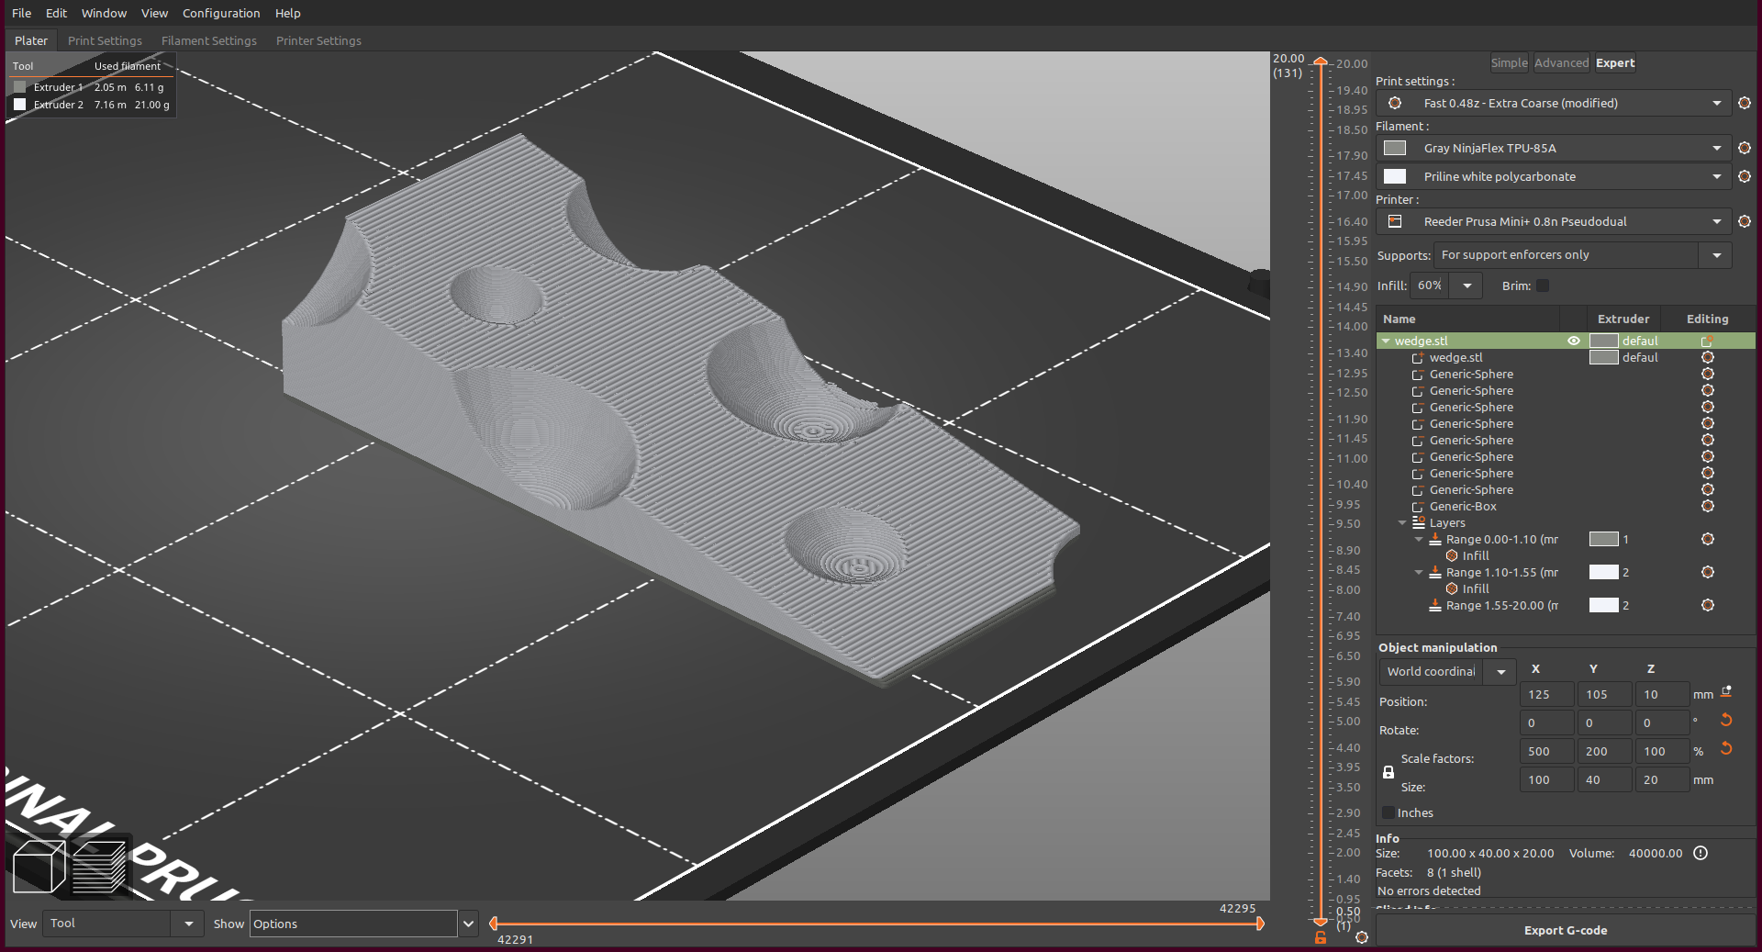Image resolution: width=1762 pixels, height=952 pixels.
Task: Open World coordinates dropdown
Action: point(1500,672)
